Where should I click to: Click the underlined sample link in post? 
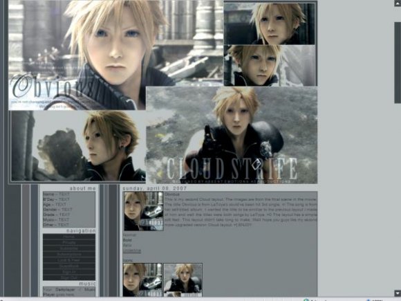click(x=131, y=250)
